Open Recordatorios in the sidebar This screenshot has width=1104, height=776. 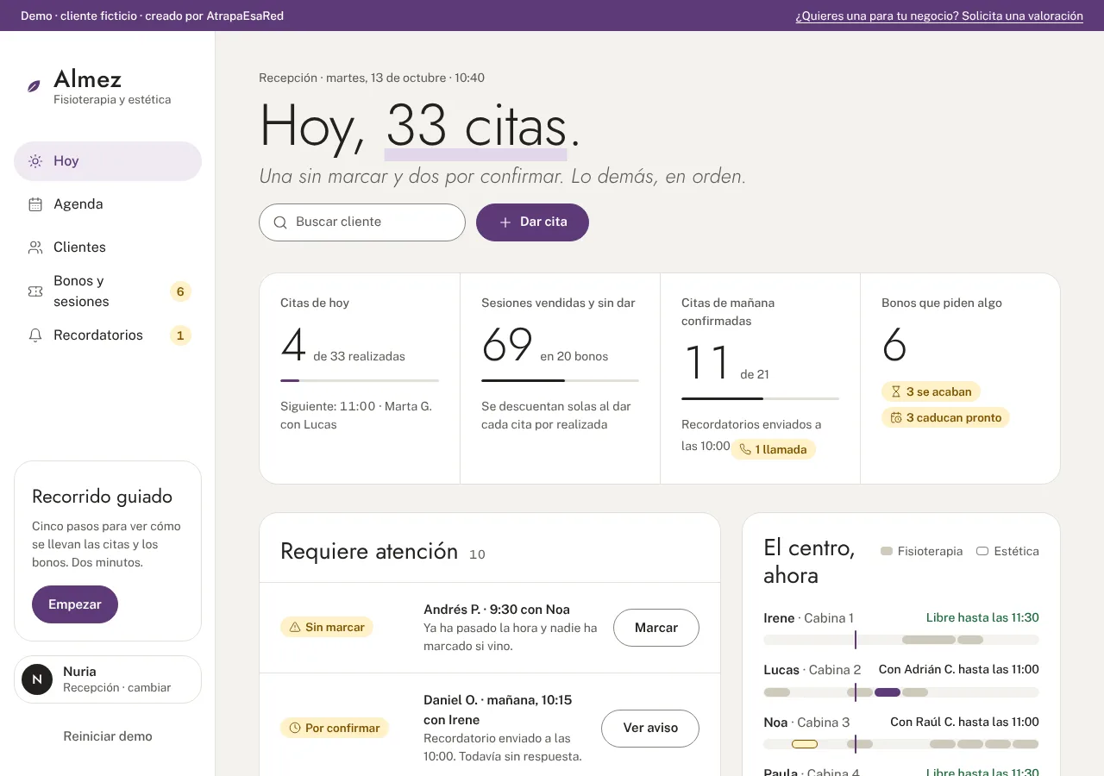tap(108, 335)
